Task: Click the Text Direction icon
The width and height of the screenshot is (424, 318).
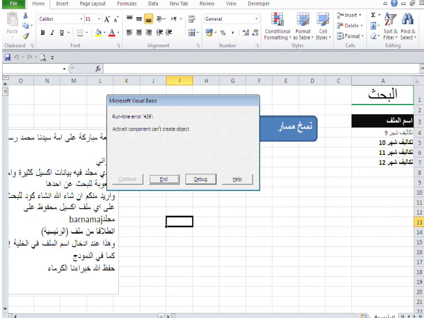Action: coord(174,19)
